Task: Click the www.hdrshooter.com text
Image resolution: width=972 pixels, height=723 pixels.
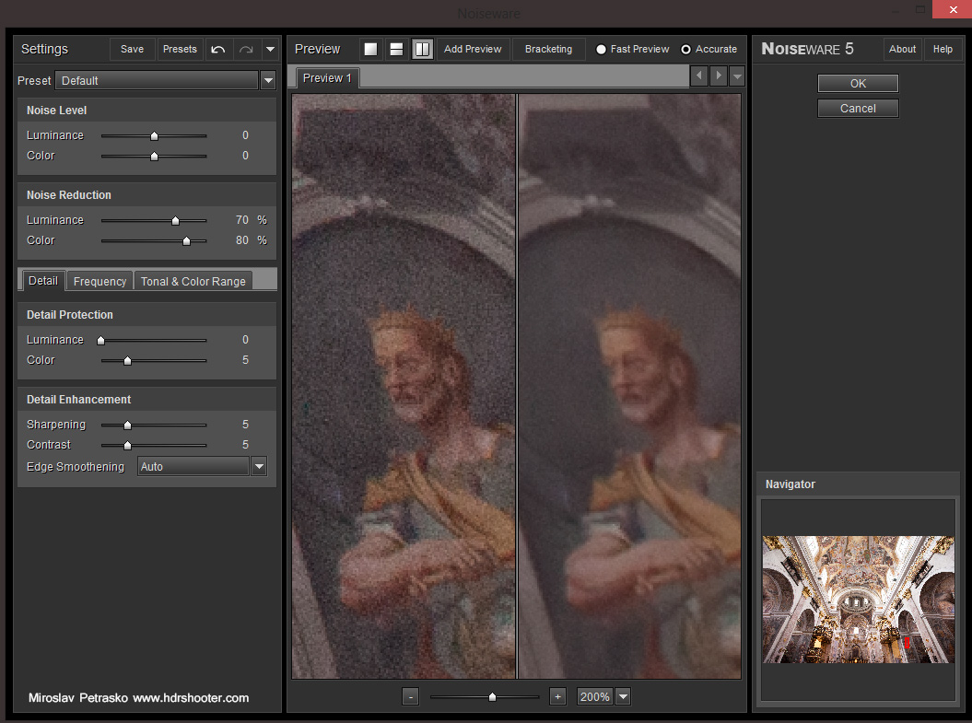Action: pyautogui.click(x=191, y=697)
